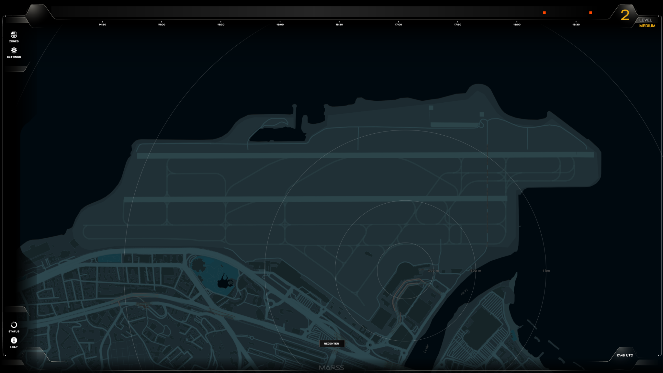Viewport: 663px width, 373px height.
Task: Click the right orange timeline event marker
Action: 590,13
